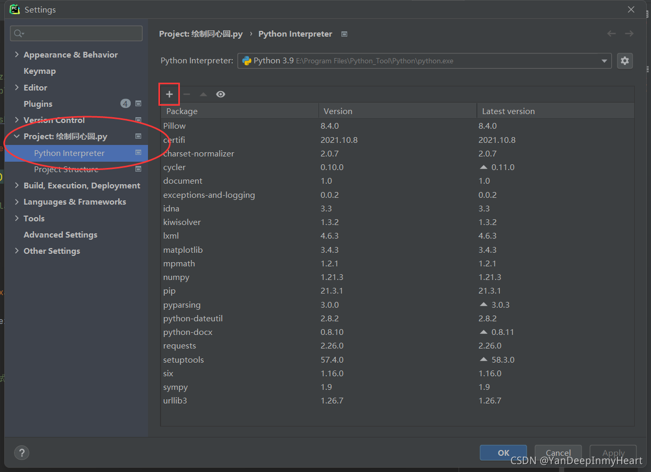The width and height of the screenshot is (651, 472).
Task: Click the project-level icon beside breadcrumb title
Action: click(x=344, y=34)
